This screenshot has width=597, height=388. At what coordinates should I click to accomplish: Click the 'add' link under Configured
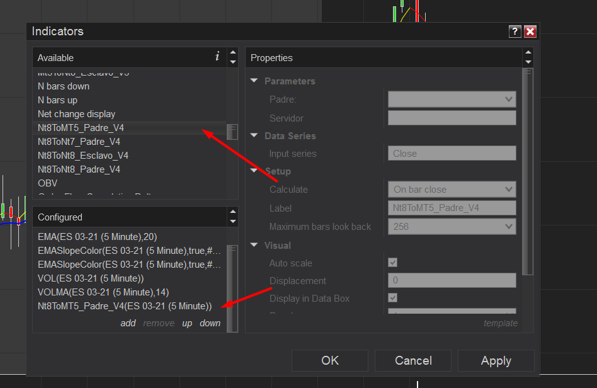[128, 323]
